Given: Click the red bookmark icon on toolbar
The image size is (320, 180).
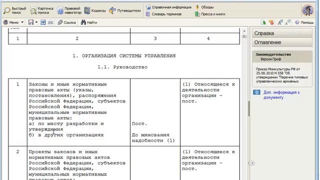Looking at the screenshot, I should pos(271,22).
